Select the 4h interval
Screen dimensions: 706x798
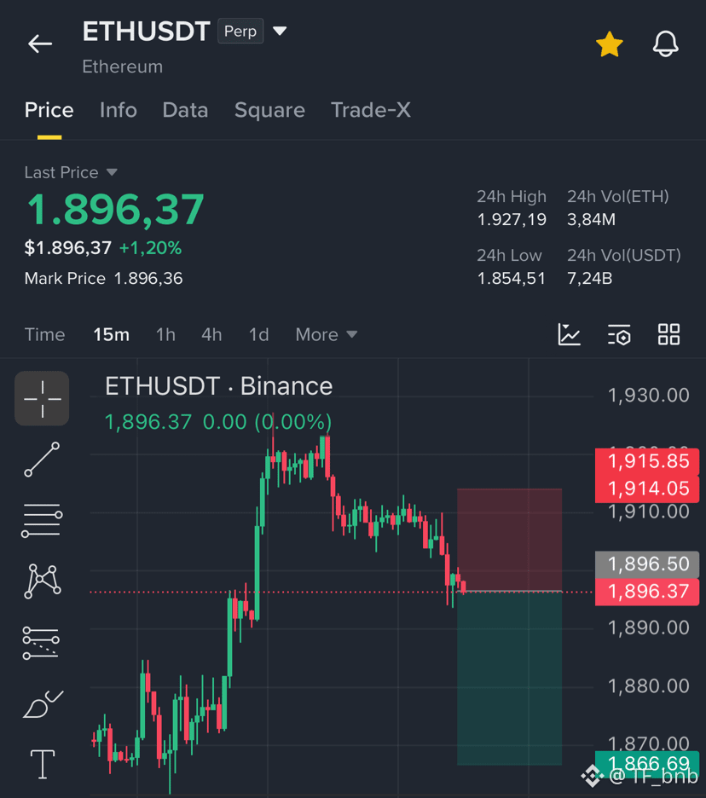[x=211, y=335]
